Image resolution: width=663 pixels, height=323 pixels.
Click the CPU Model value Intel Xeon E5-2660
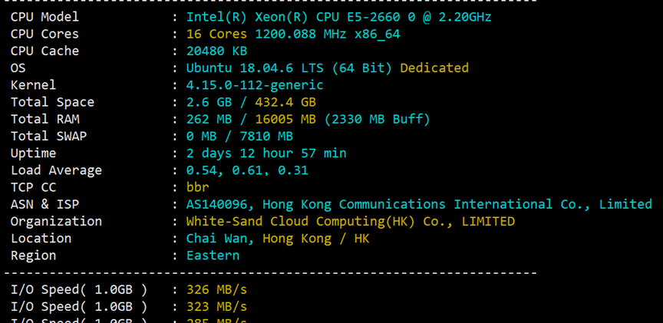click(x=338, y=17)
